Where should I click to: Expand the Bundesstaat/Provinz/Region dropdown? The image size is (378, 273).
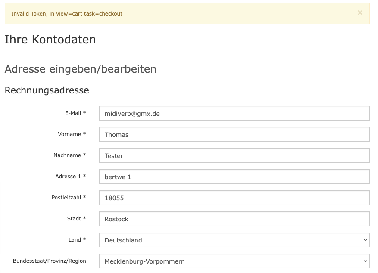click(234, 261)
